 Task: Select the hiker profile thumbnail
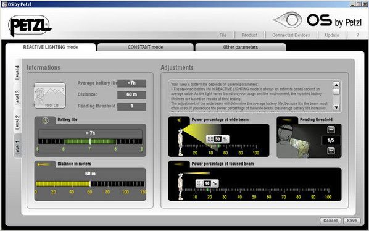(x=49, y=96)
